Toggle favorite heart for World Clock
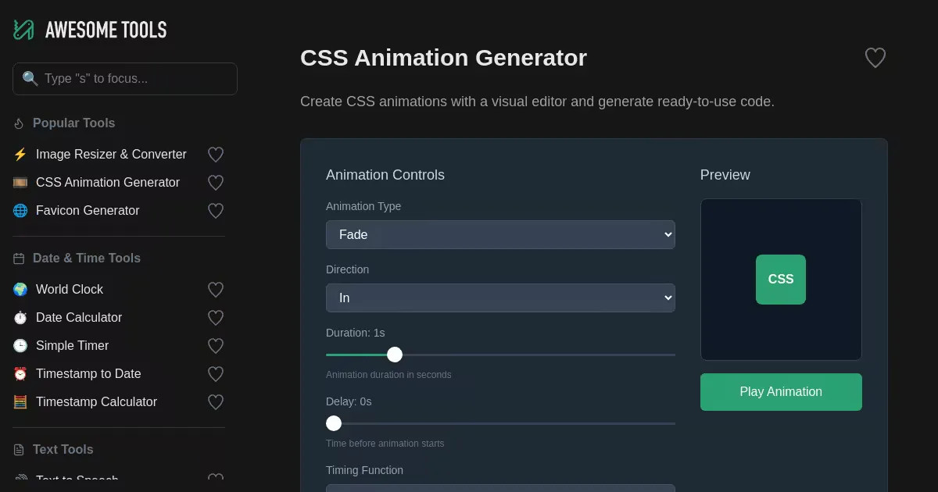The width and height of the screenshot is (938, 492). tap(216, 290)
